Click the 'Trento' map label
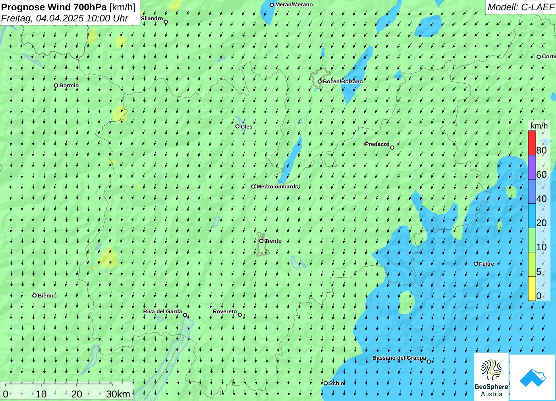Viewport: 556px width, 401px height. (273, 241)
